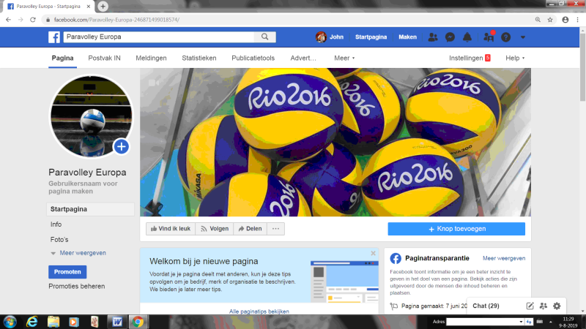The height and width of the screenshot is (329, 586).
Task: Expand the Meer dropdown in page tabs
Action: click(344, 58)
